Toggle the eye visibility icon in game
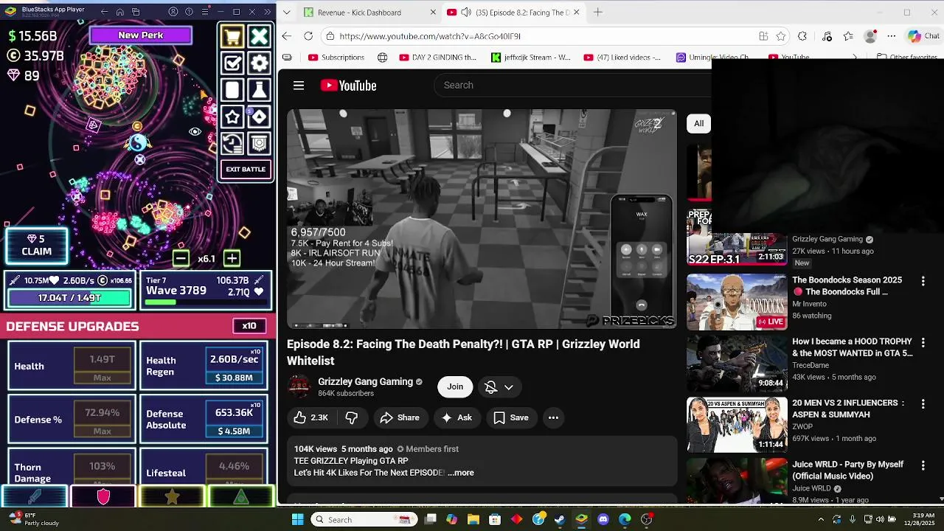Viewport: 944px width, 531px height. pyautogui.click(x=195, y=131)
